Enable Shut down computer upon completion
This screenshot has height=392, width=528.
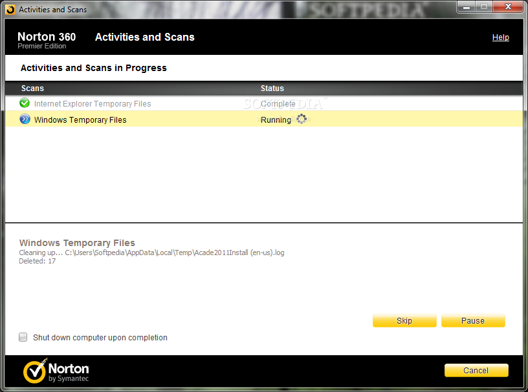(x=23, y=337)
